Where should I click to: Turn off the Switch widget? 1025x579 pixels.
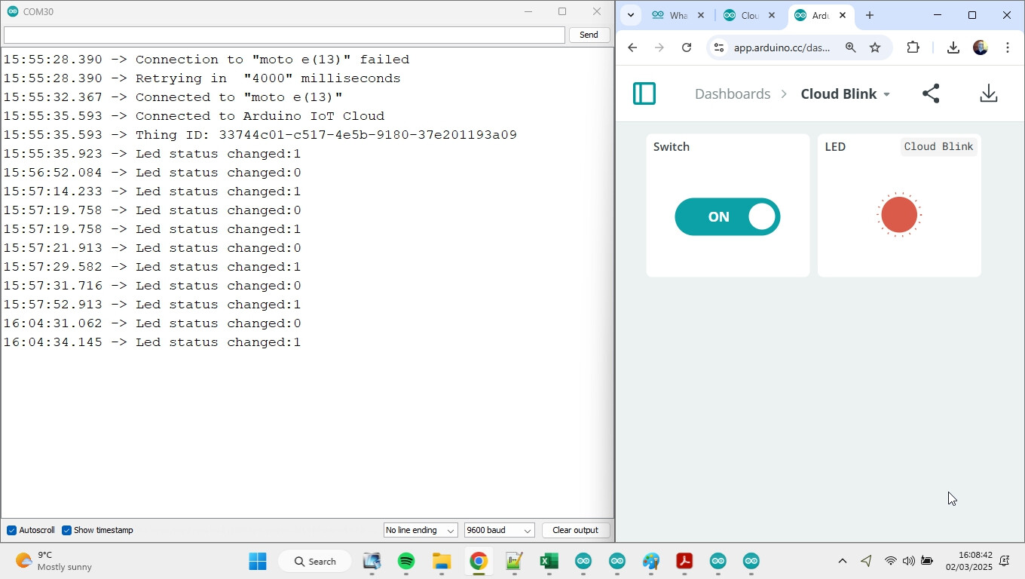727,216
